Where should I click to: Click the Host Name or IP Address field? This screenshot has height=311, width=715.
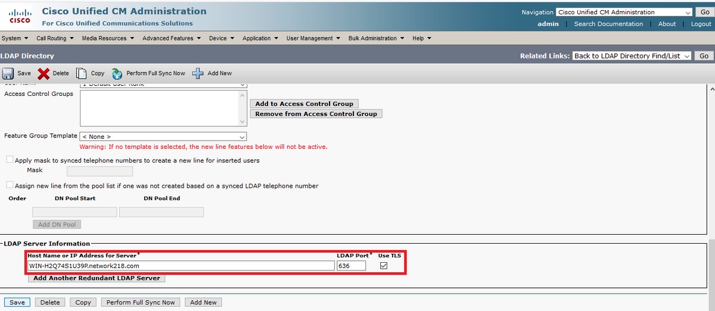pyautogui.click(x=181, y=266)
